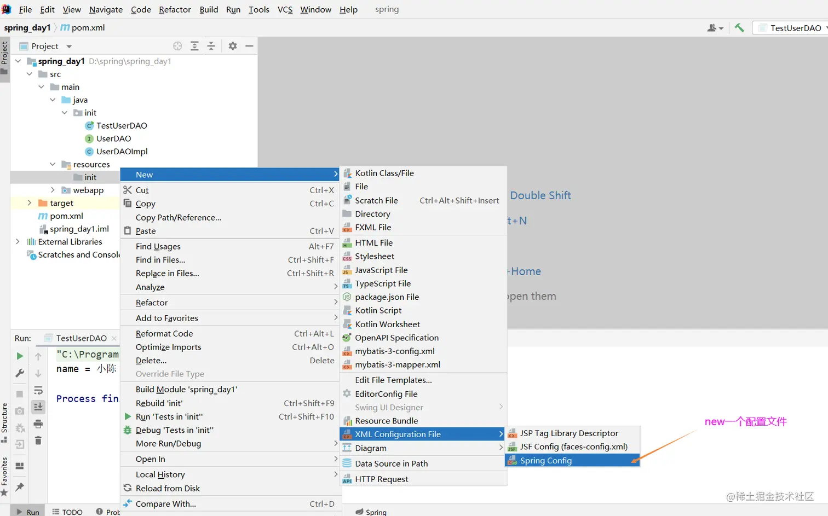Toggle scroll to end icon in Run console

click(x=38, y=407)
